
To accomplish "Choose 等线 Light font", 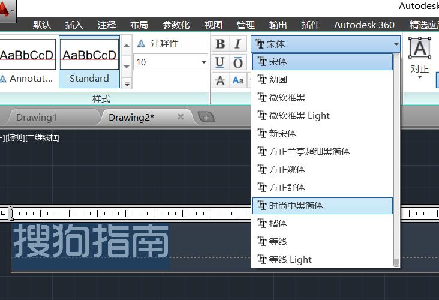I will 323,260.
